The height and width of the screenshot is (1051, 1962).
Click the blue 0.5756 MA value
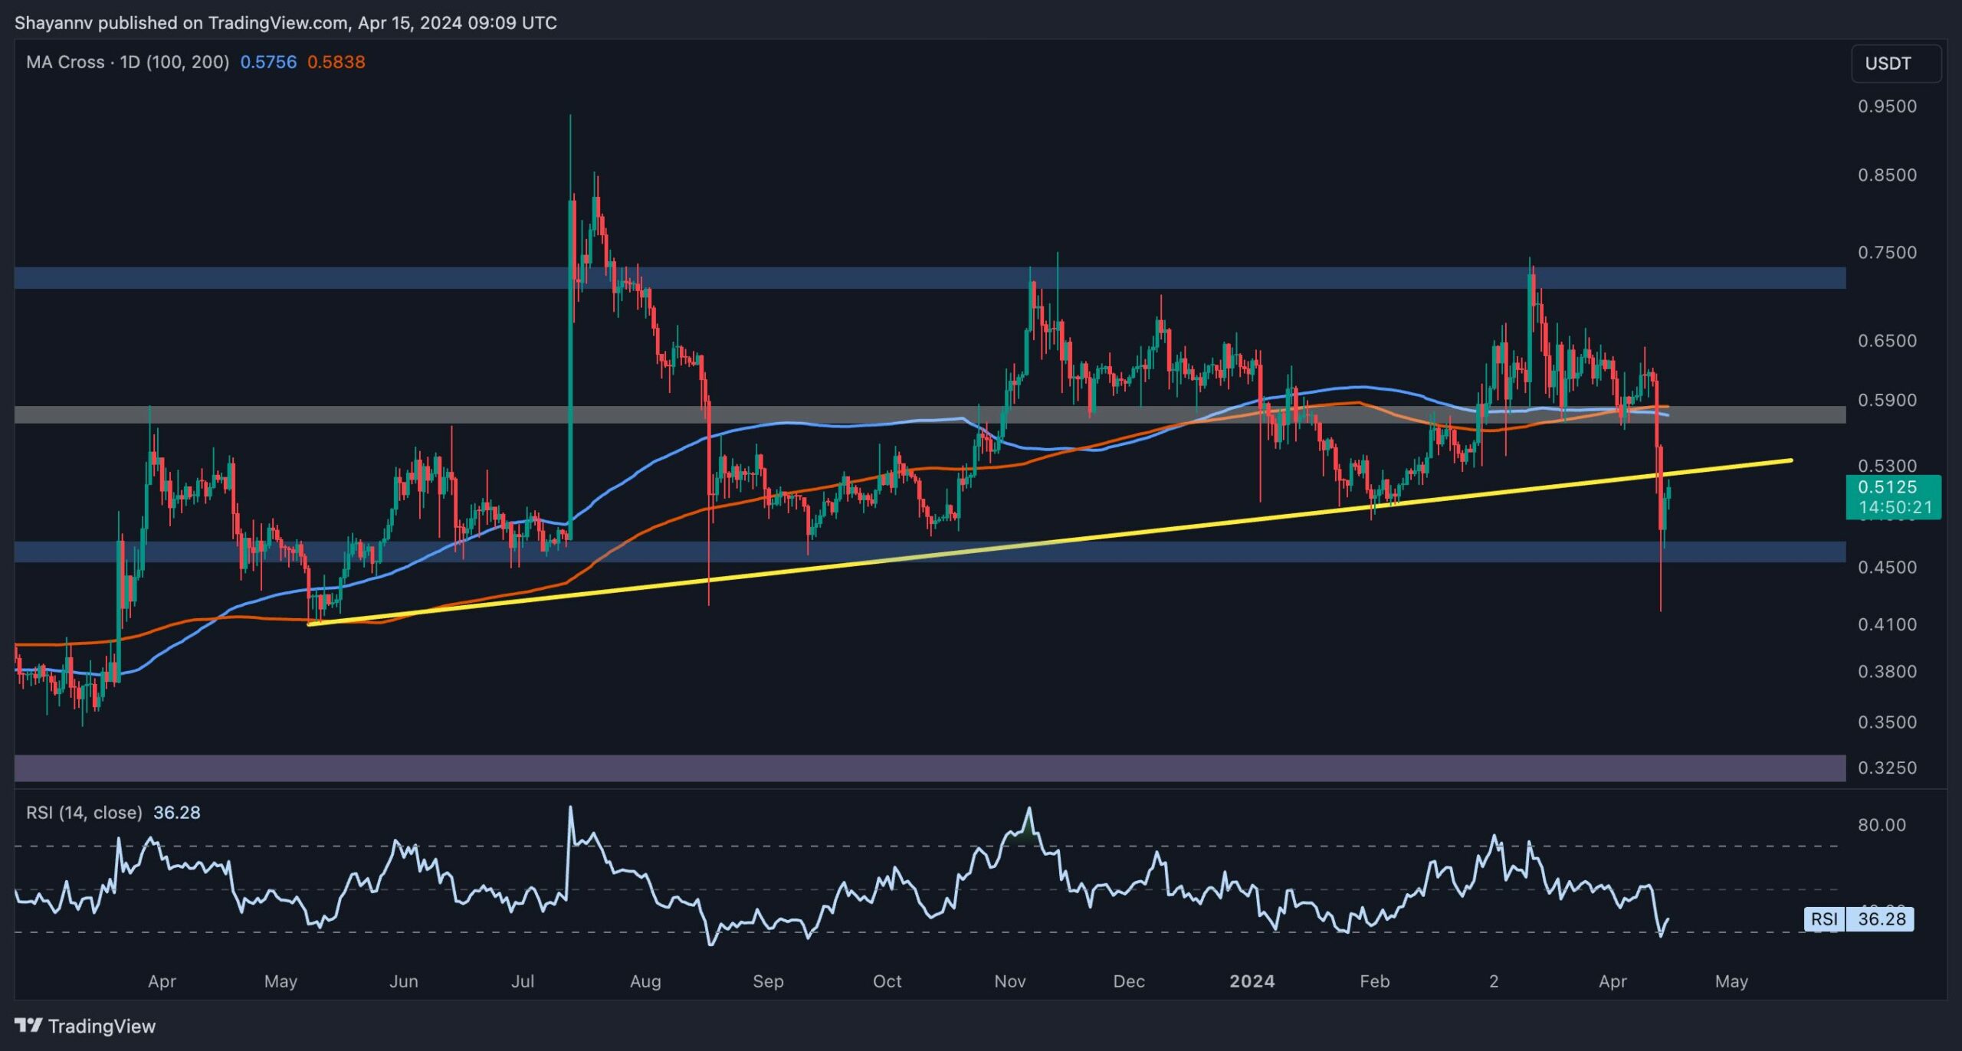268,62
